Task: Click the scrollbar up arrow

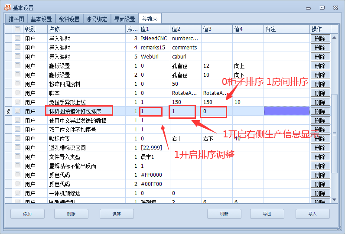Action: click(x=335, y=38)
